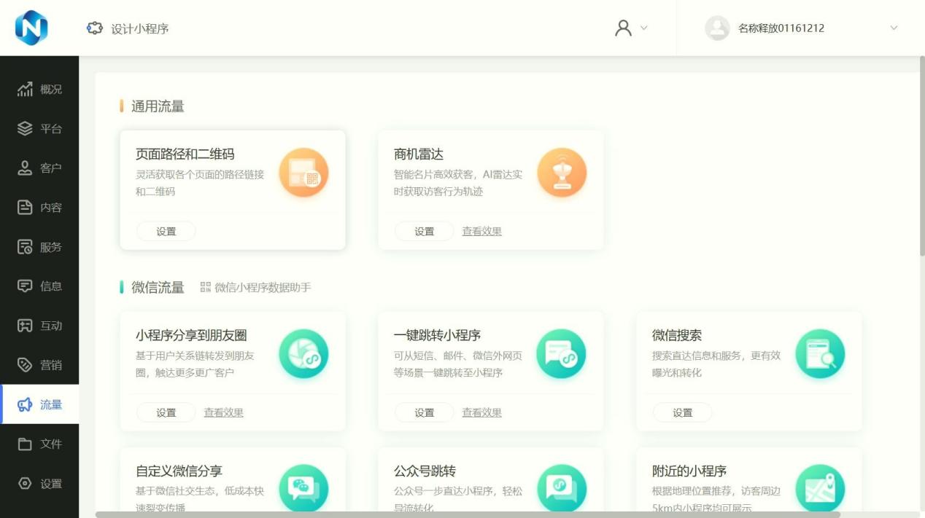The width and height of the screenshot is (925, 518).
Task: Click the horizontal scrollbar at bottom
Action: point(467,514)
